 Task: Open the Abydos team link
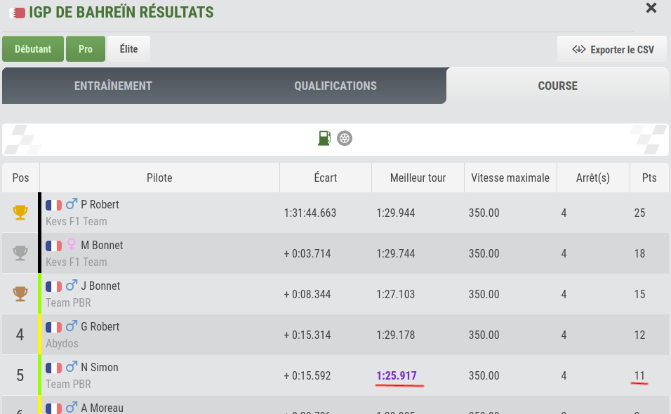62,343
